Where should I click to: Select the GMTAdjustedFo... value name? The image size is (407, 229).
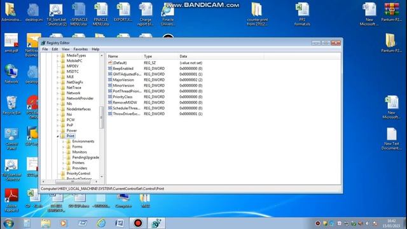127,74
